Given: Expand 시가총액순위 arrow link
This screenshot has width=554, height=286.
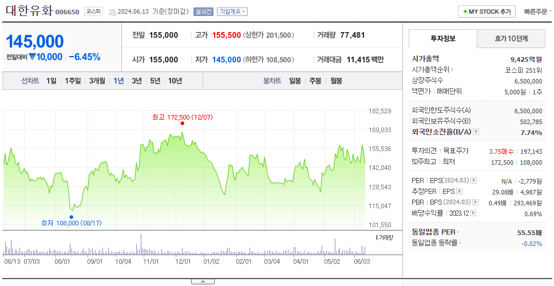Looking at the screenshot, I should (x=433, y=70).
